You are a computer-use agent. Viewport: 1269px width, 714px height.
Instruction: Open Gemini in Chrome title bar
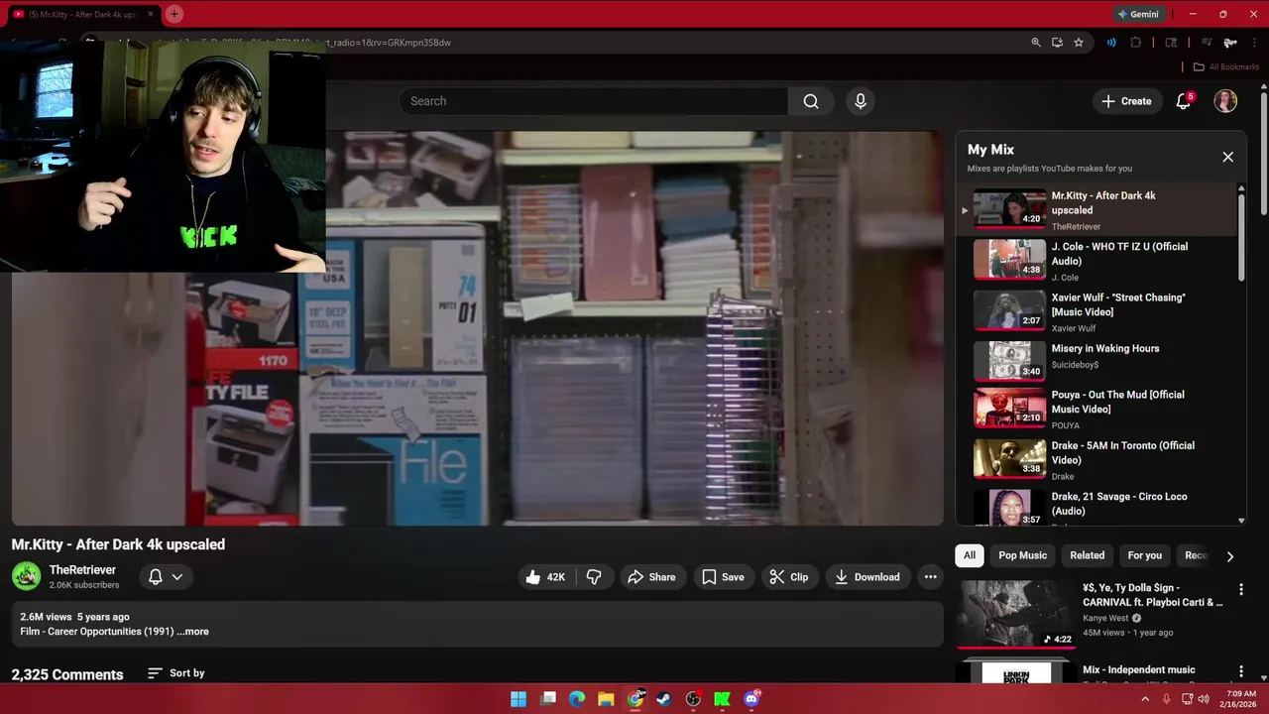[1137, 14]
